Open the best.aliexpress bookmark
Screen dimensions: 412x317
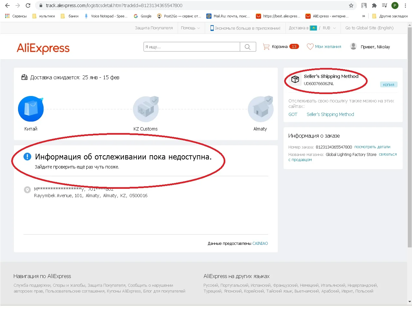click(x=278, y=16)
